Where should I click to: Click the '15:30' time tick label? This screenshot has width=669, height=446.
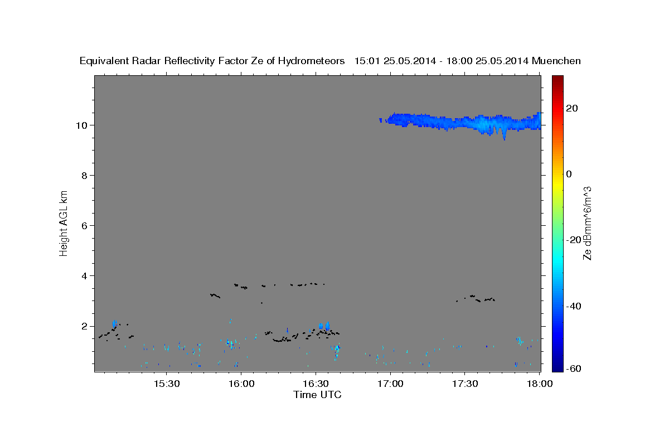pyautogui.click(x=166, y=384)
